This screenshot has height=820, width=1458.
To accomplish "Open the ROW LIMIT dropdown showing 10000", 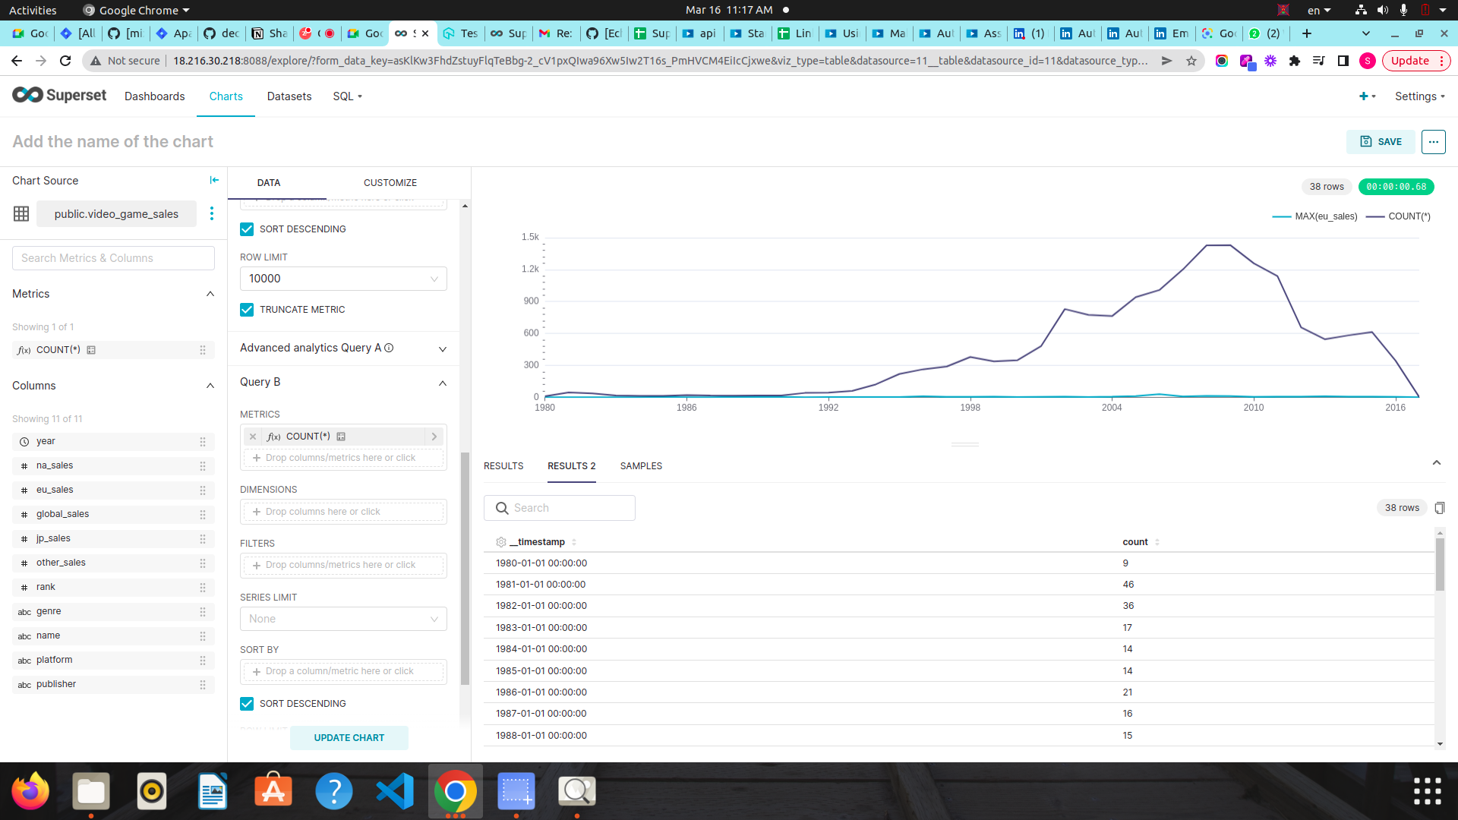I will [x=342, y=278].
